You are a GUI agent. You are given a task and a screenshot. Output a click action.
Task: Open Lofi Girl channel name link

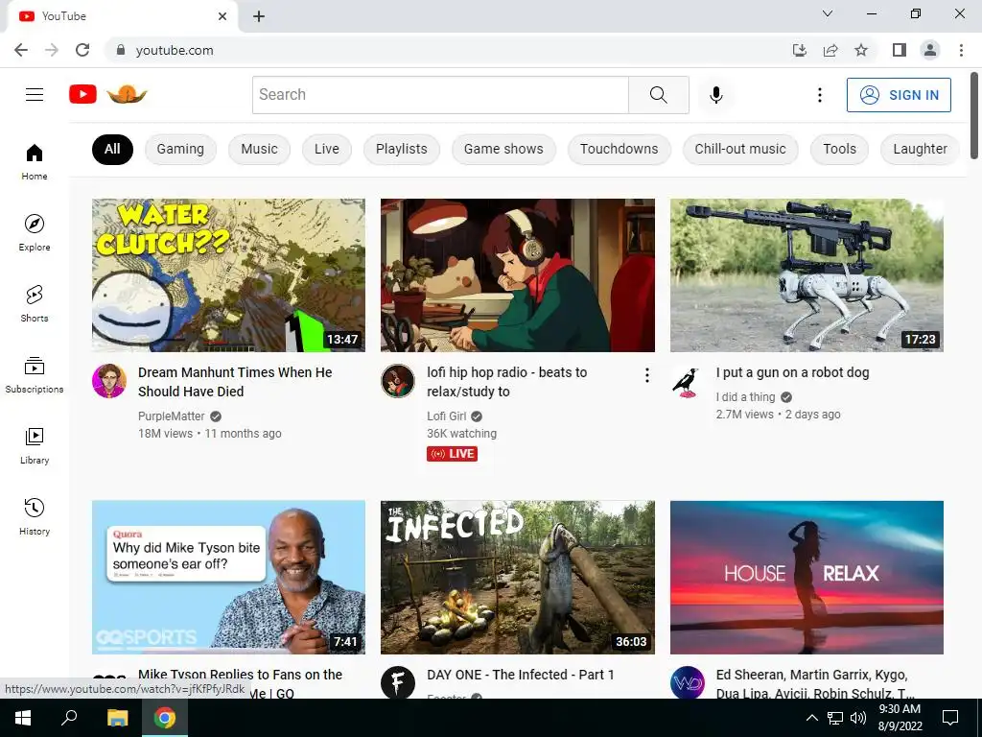(447, 416)
